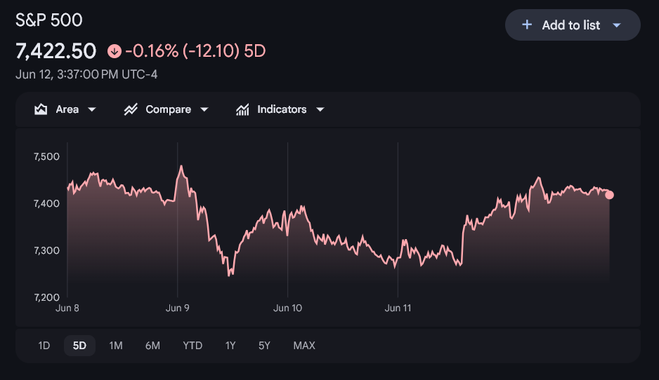Select the 5D time range tab
Viewport: 659px width, 380px height.
click(79, 346)
